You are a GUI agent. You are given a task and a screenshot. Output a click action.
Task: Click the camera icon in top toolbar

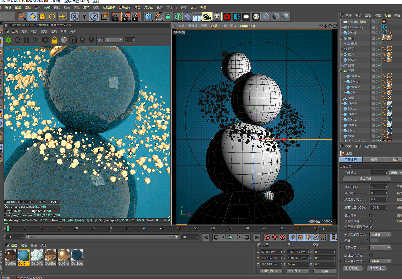pyautogui.click(x=207, y=17)
